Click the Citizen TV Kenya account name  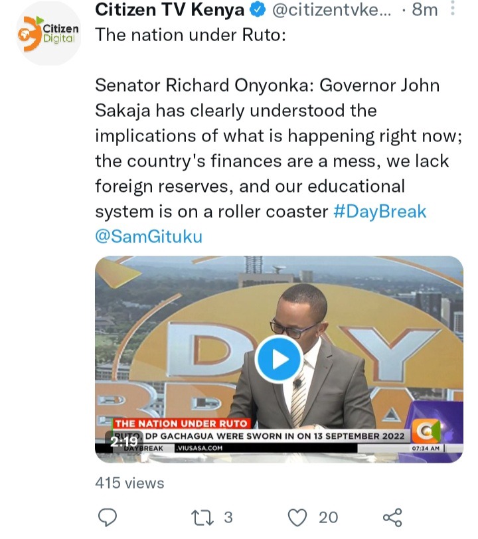tap(169, 9)
